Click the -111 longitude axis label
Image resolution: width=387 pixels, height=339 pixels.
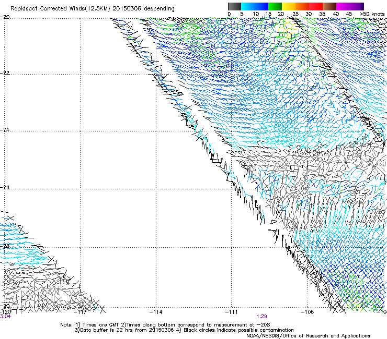tap(232, 312)
